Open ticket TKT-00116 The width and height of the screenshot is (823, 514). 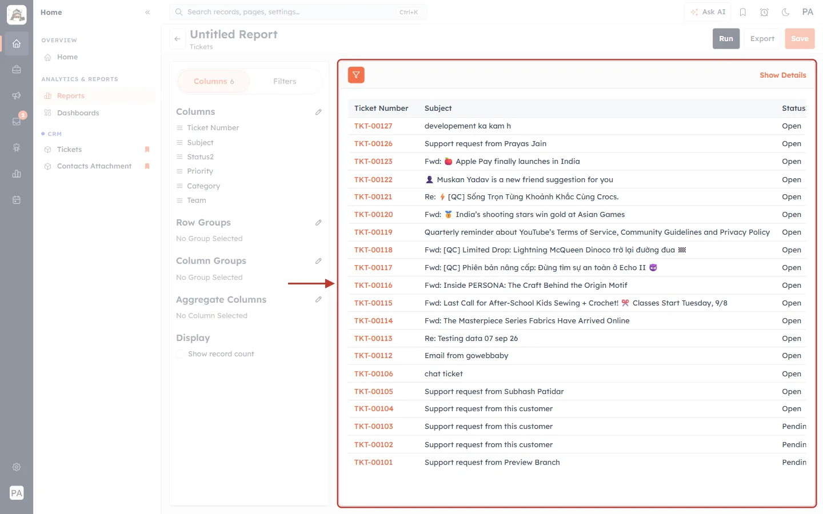[x=373, y=286]
